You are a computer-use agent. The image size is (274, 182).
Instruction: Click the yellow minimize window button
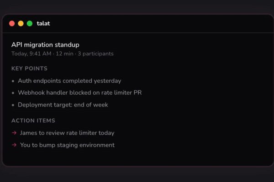tap(21, 24)
